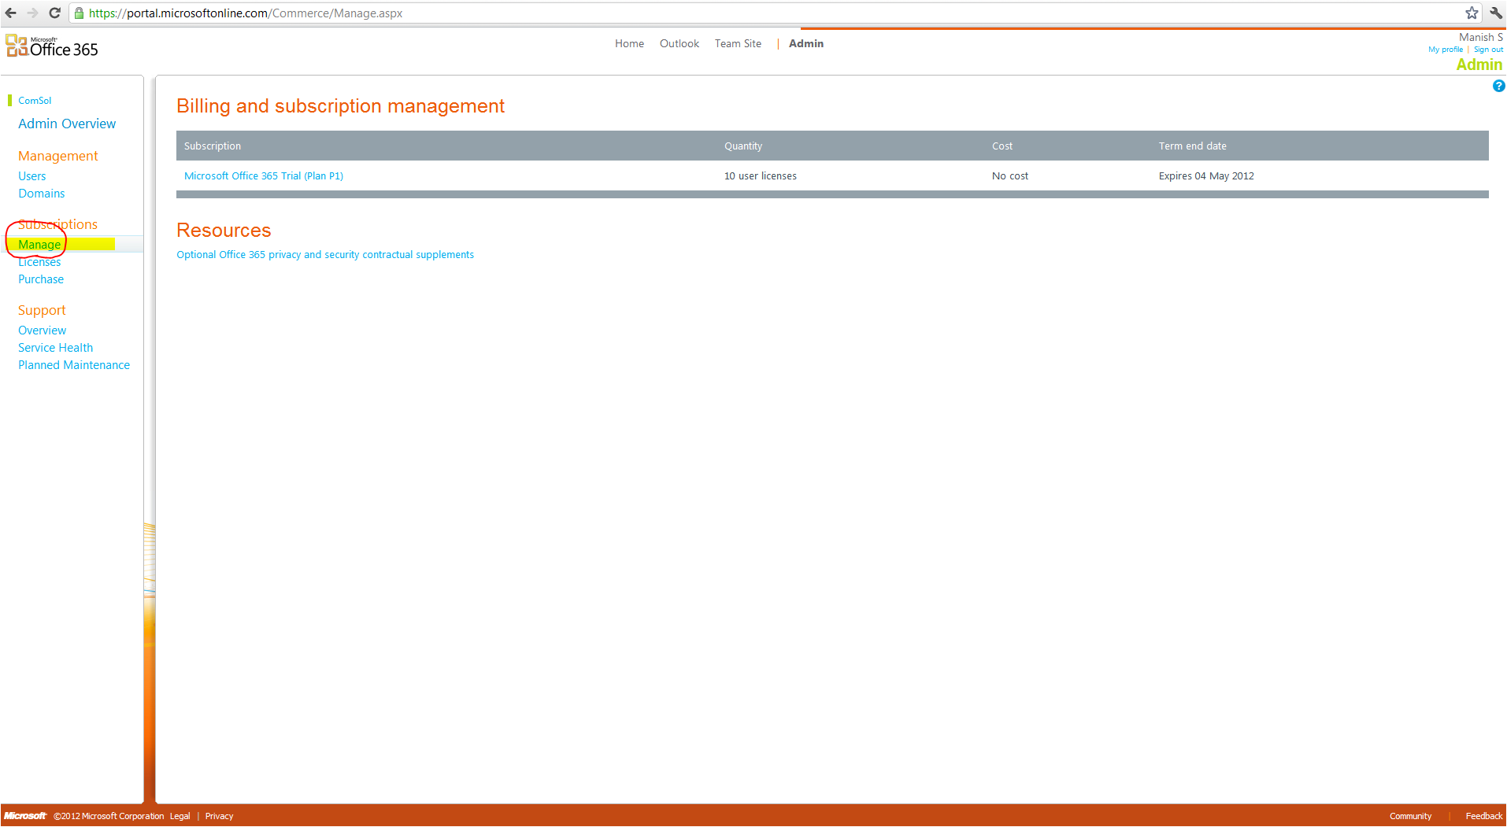1507x827 pixels.
Task: Bookmark page with the star icon
Action: click(1471, 13)
